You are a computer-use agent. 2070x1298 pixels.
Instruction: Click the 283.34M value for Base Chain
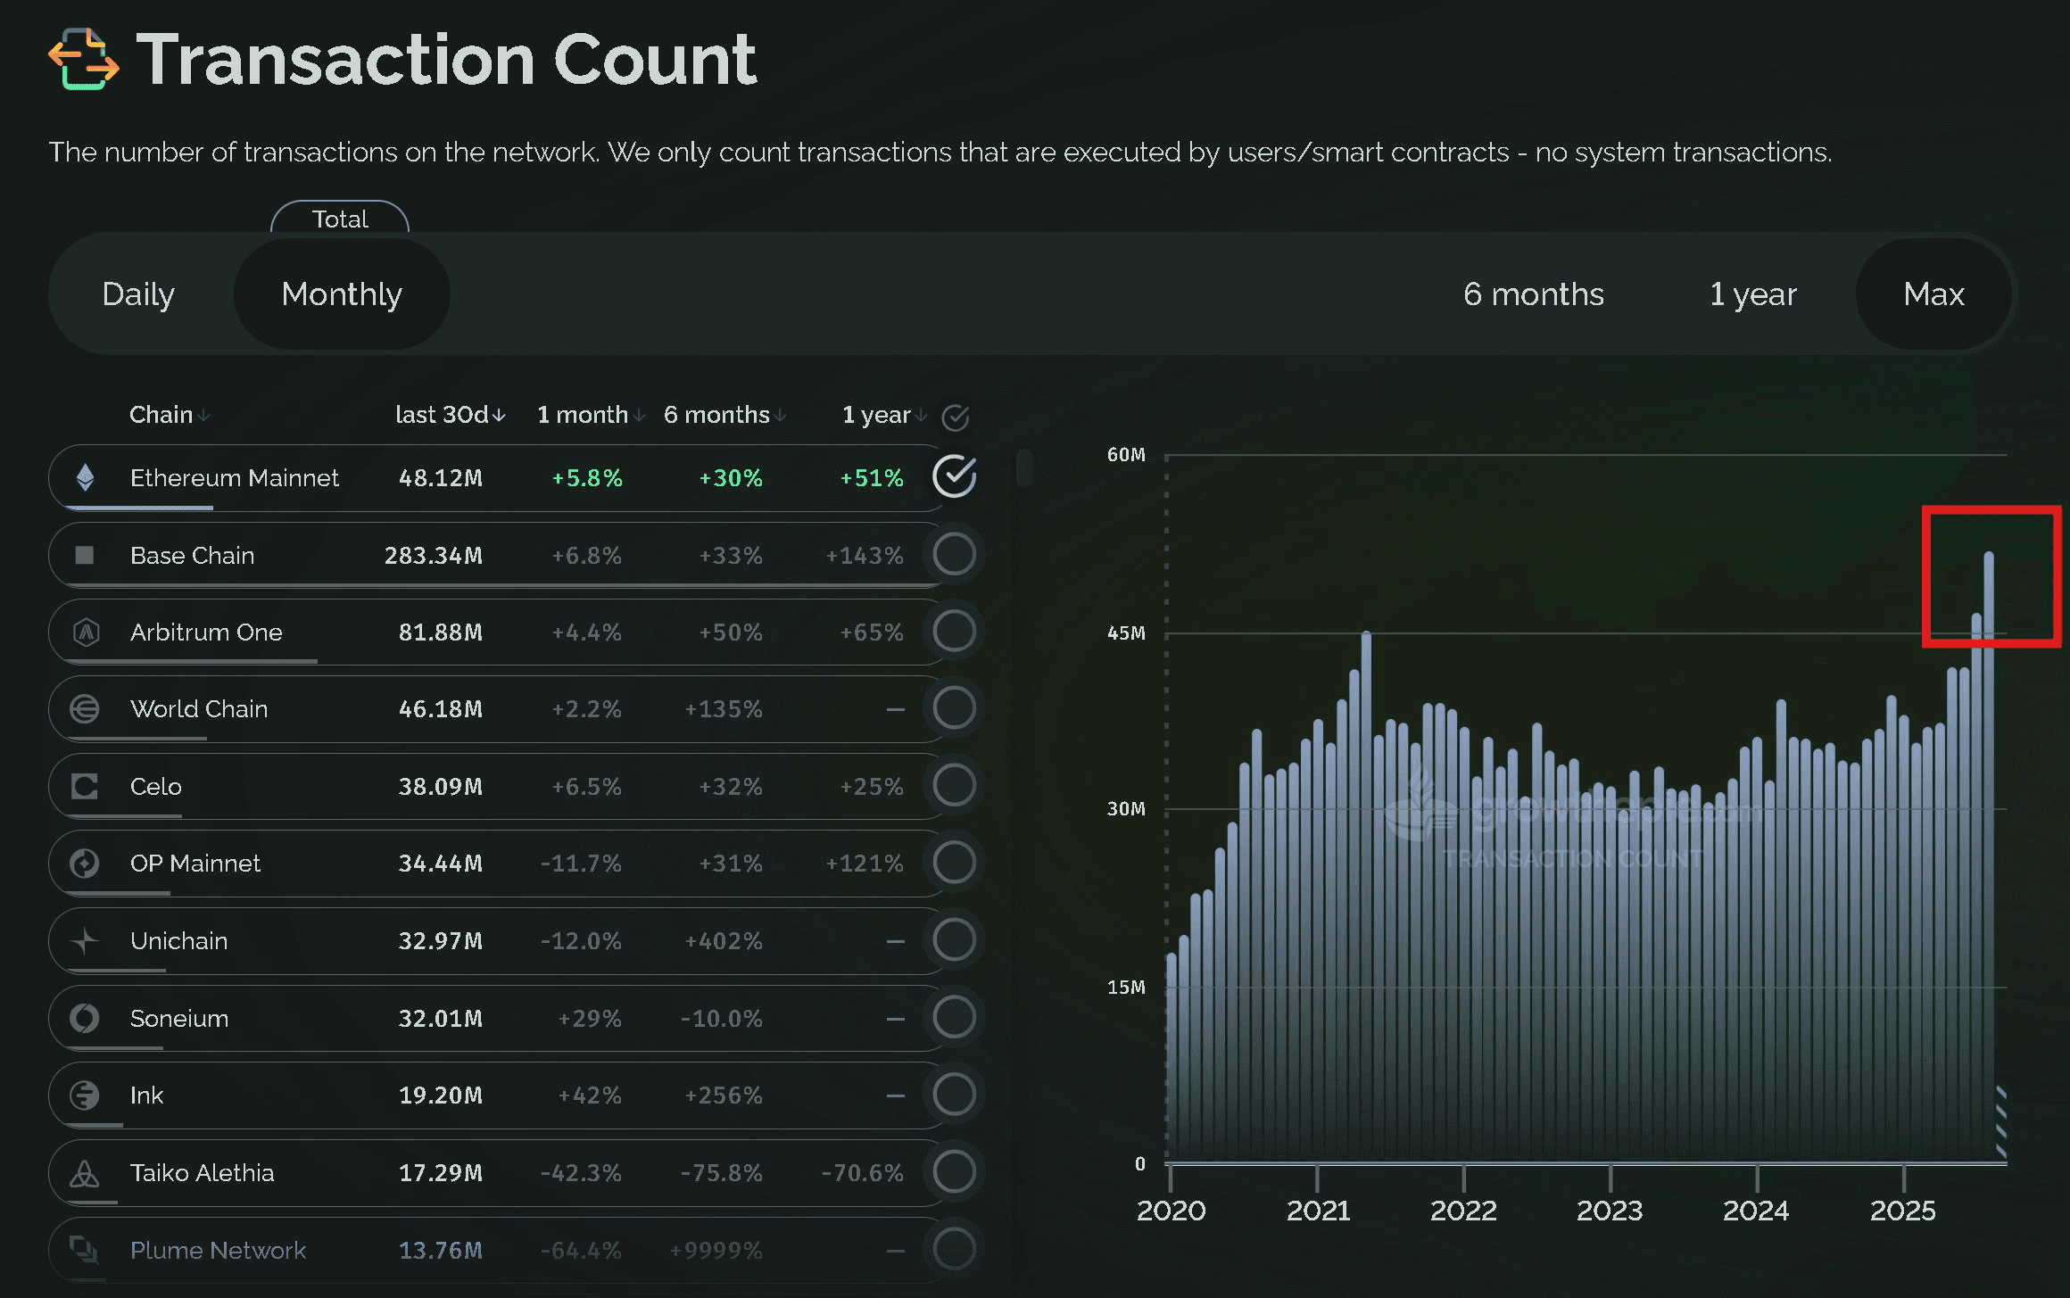[434, 556]
